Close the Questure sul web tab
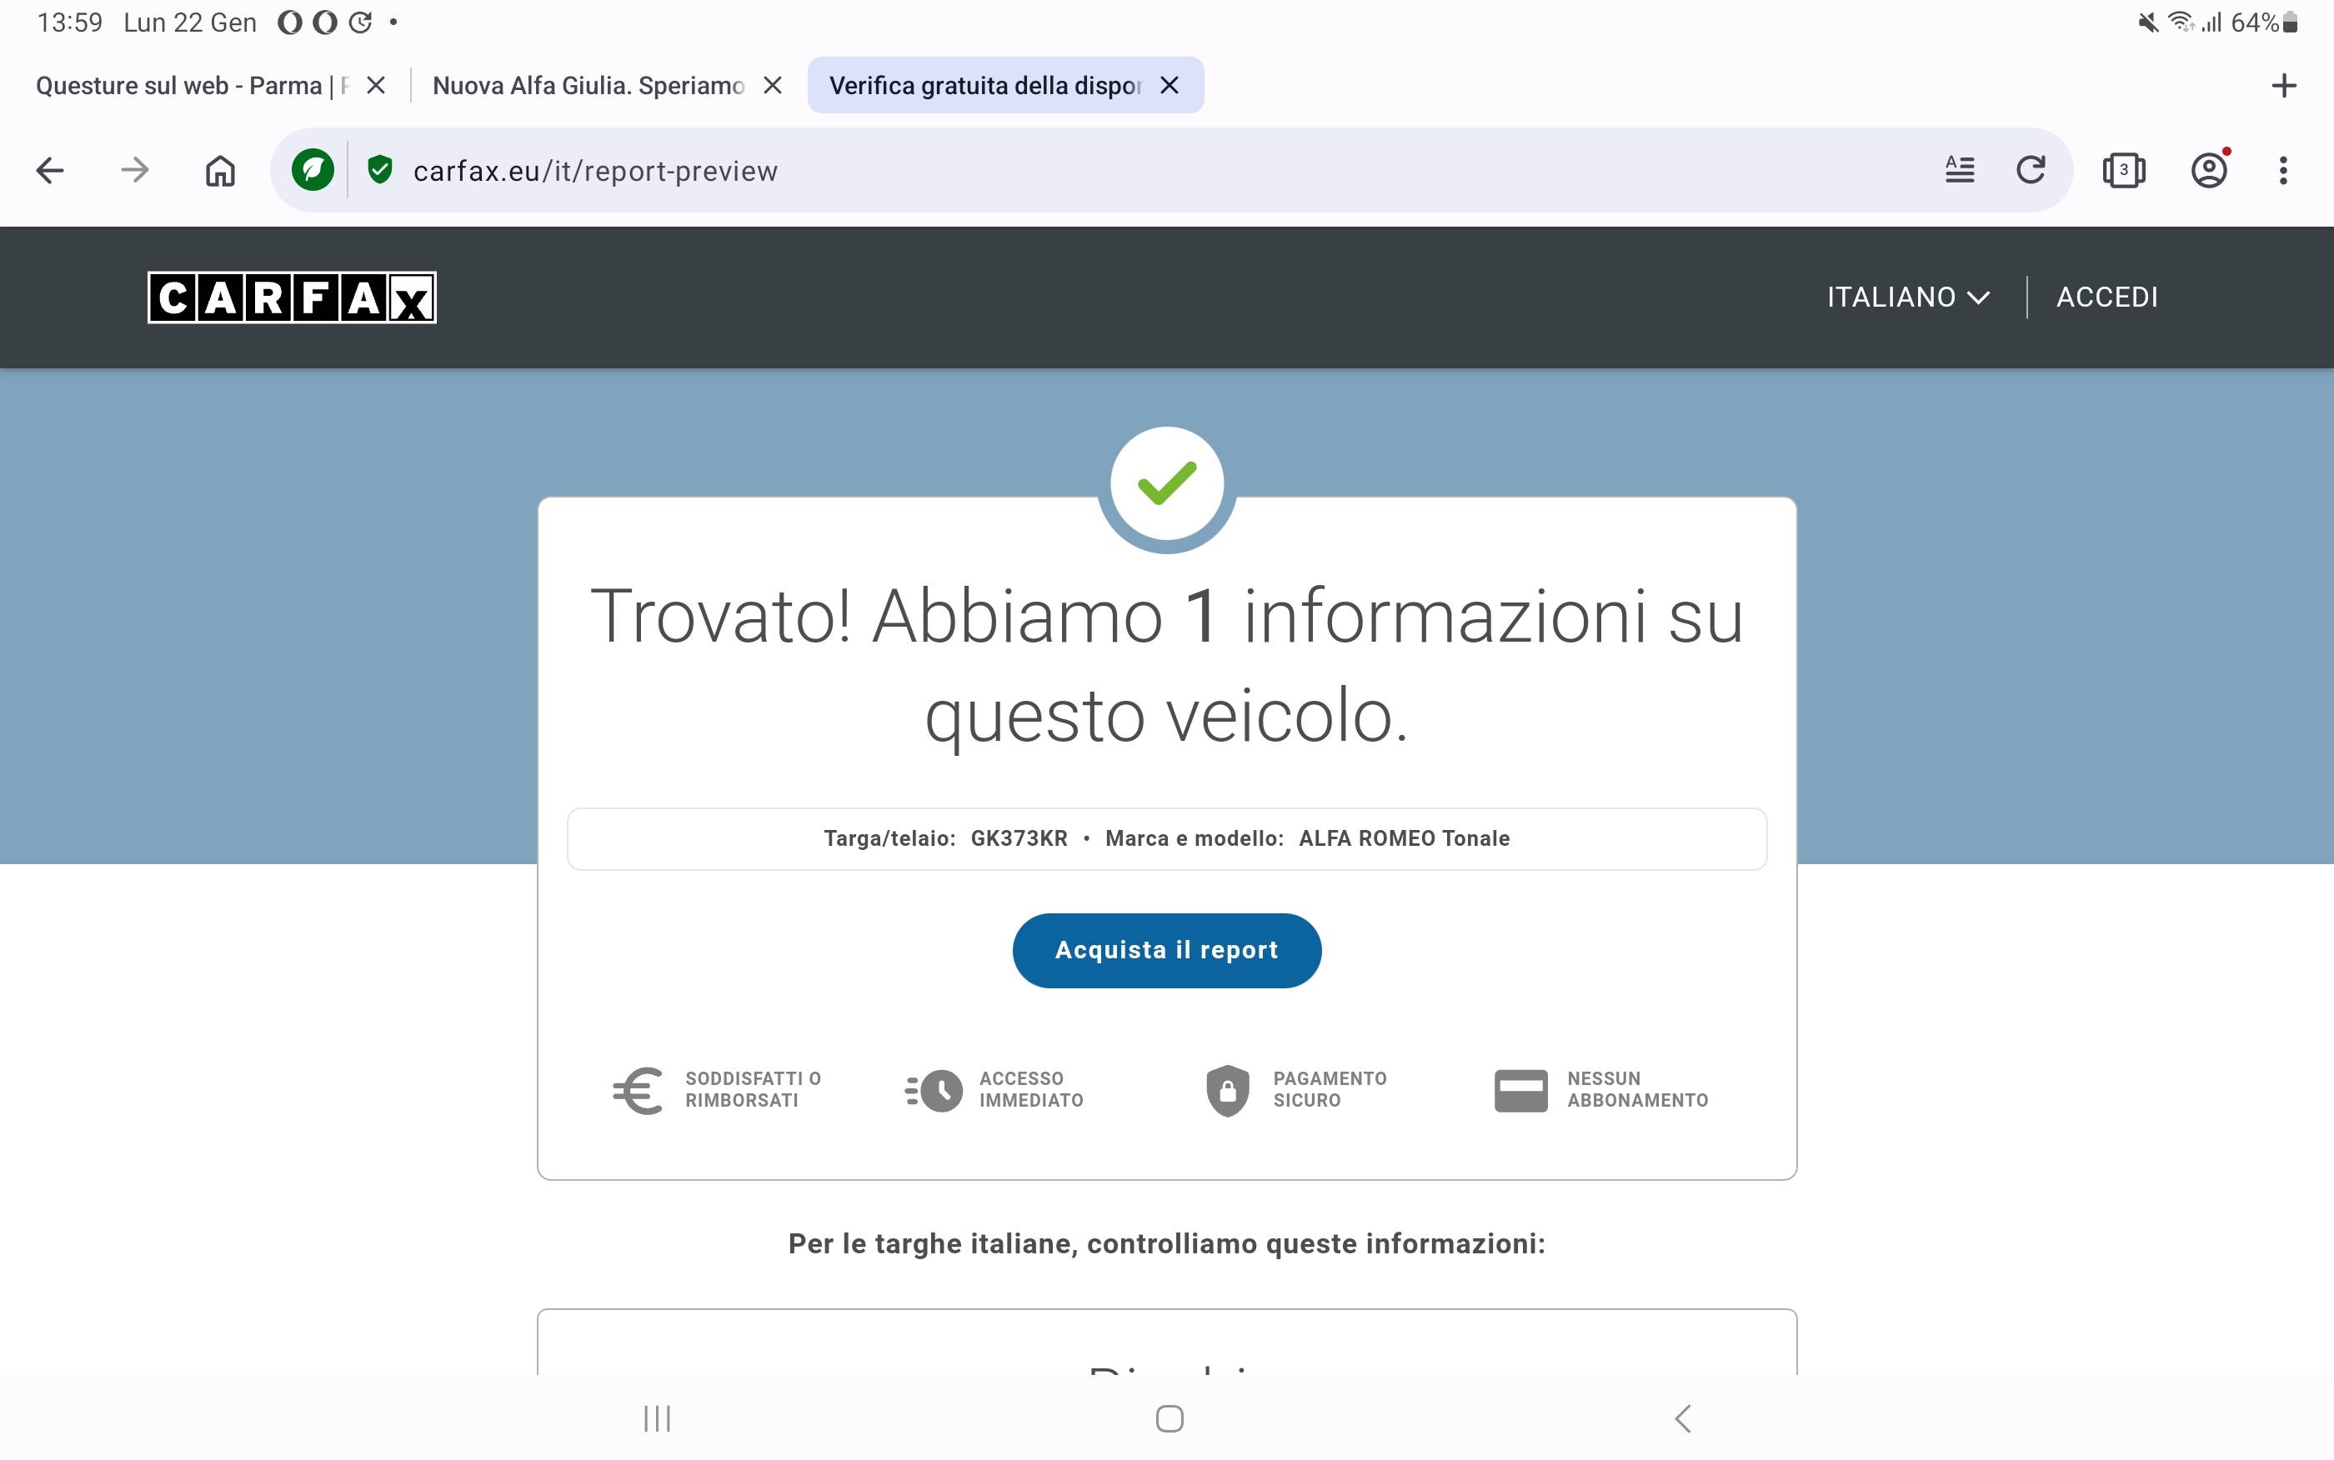Viewport: 2334px width, 1460px height. [377, 86]
